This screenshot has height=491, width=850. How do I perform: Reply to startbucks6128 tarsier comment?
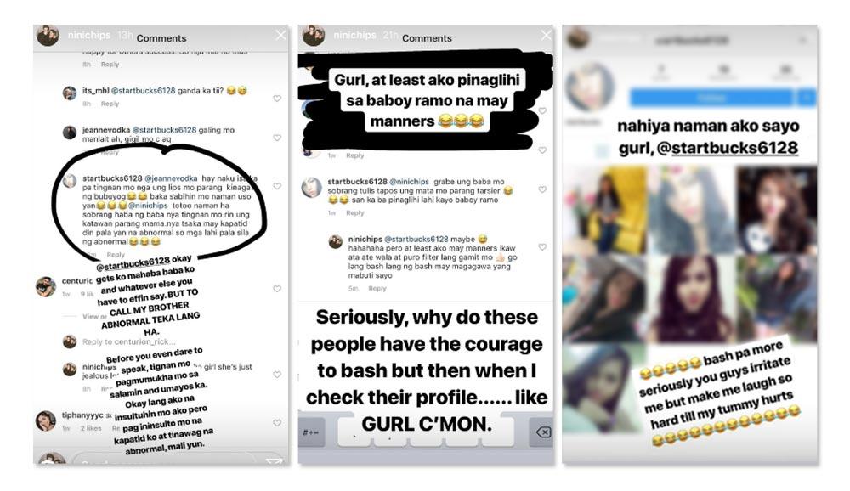point(355,213)
